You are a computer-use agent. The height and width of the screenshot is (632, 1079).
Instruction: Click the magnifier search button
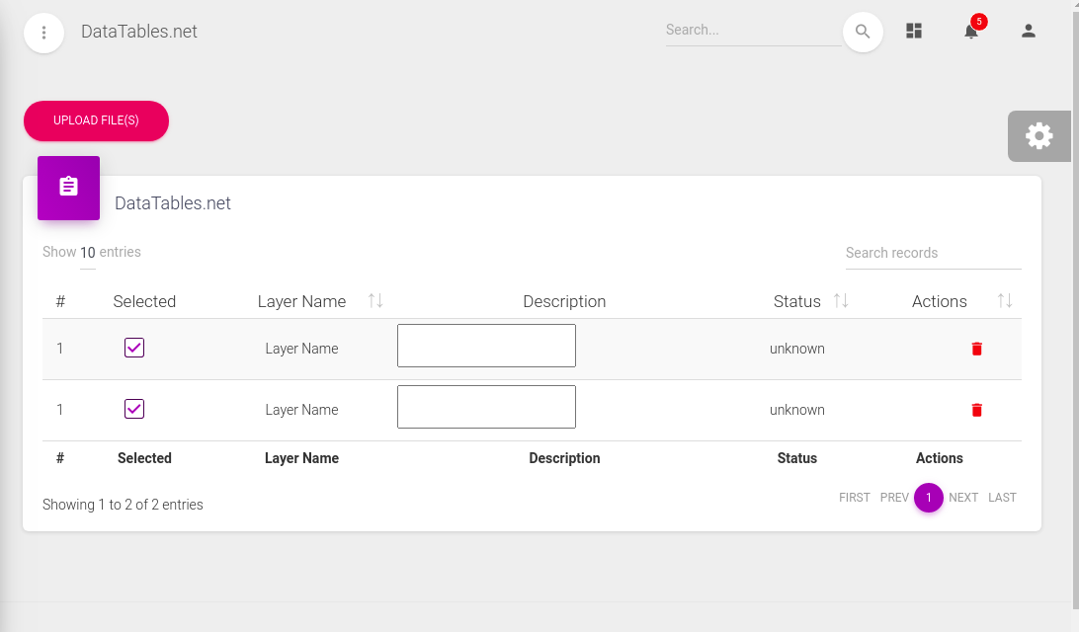(x=863, y=32)
